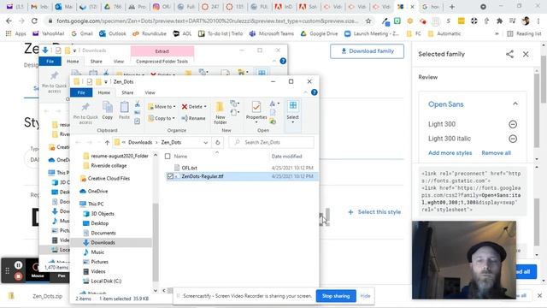This screenshot has width=547, height=308.
Task: Show more bookmarks with the overflow chevron
Action: pyautogui.click(x=497, y=33)
